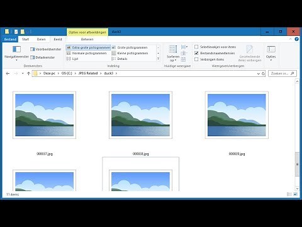Click the forward navigation arrow

(x=16, y=73)
